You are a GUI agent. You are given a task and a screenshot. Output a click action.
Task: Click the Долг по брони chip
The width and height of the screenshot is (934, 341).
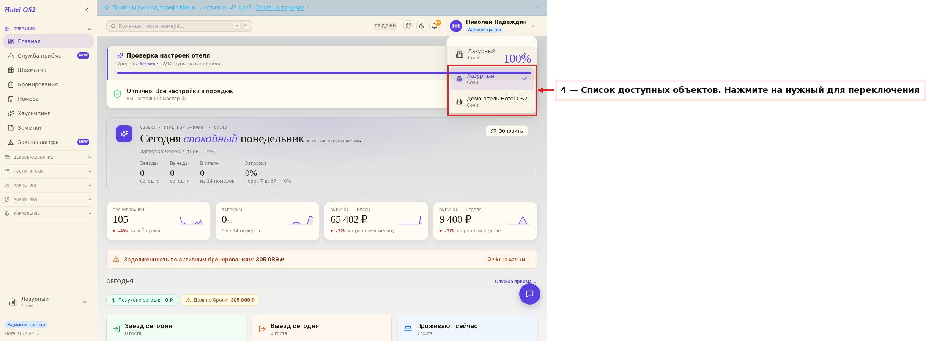221,300
